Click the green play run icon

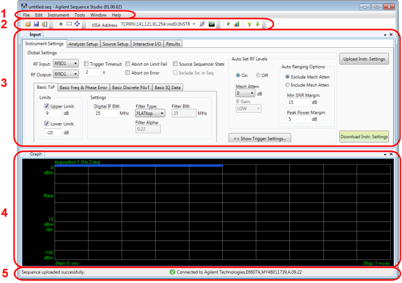[229, 24]
